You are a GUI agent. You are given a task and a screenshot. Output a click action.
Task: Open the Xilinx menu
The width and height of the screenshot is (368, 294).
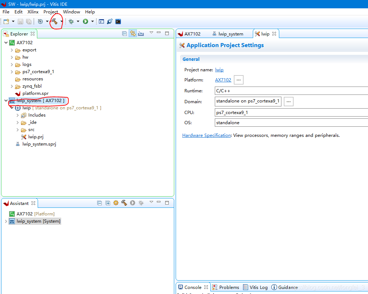tap(33, 12)
